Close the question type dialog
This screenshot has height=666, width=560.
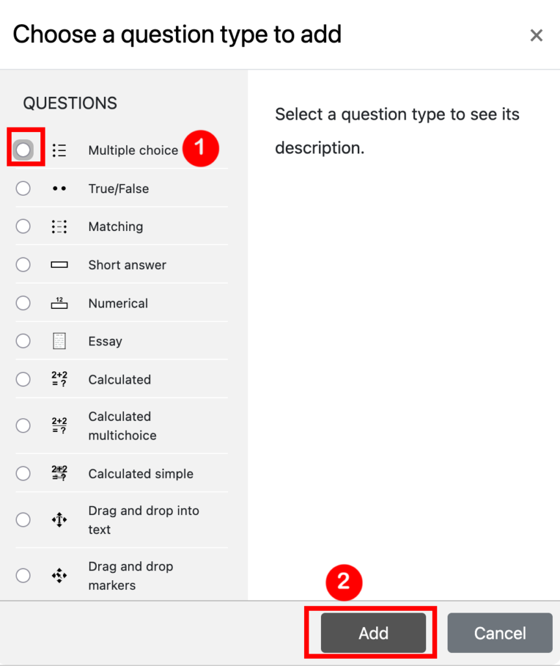[x=536, y=35]
